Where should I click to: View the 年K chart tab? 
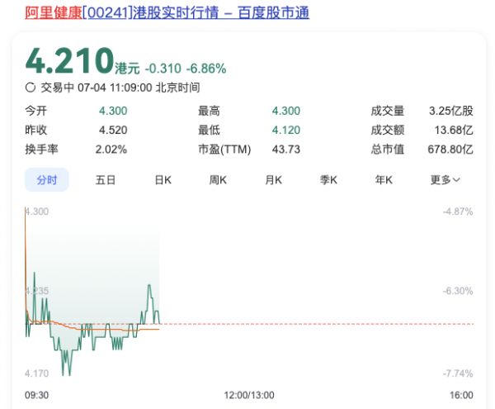click(384, 179)
